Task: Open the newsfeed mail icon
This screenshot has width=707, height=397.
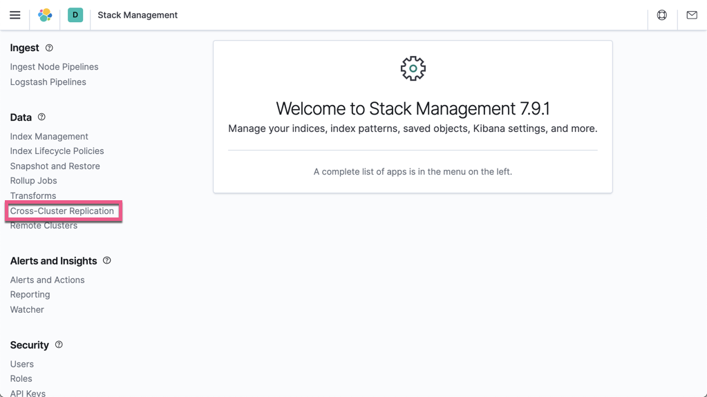Action: (692, 15)
